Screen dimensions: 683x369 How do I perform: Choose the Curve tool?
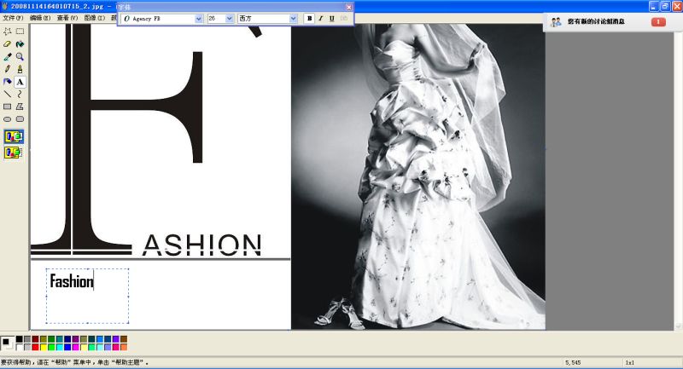tap(20, 94)
